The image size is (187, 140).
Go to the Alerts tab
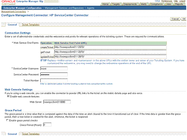pos(144,4)
